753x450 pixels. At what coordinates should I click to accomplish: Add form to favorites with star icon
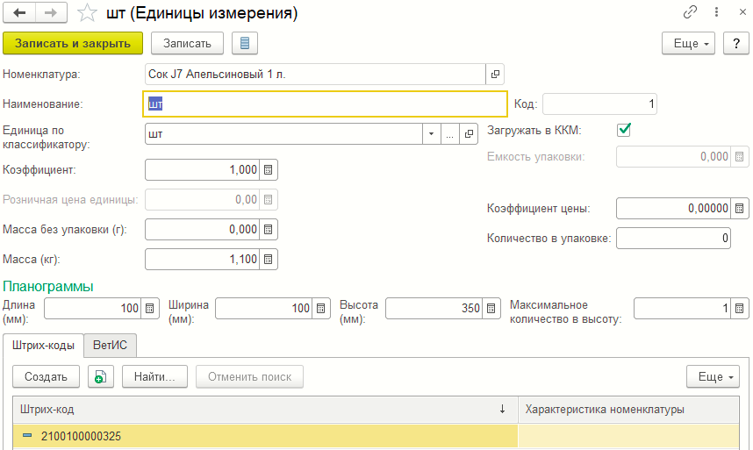point(87,13)
